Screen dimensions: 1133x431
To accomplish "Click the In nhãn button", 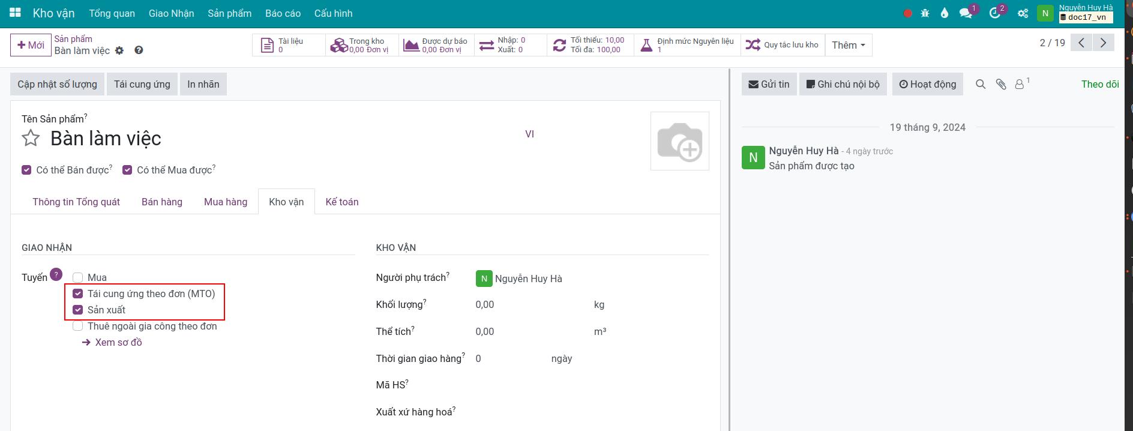I will click(203, 84).
